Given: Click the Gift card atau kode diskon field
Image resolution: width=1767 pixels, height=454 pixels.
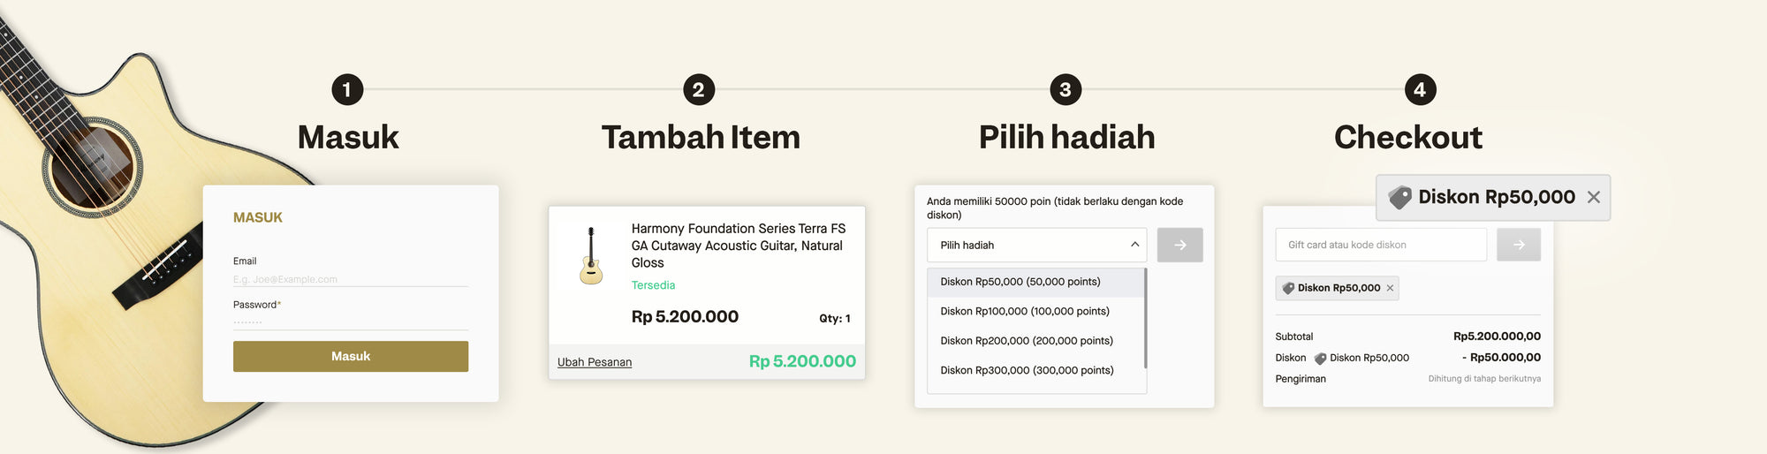Looking at the screenshot, I should pos(1380,245).
